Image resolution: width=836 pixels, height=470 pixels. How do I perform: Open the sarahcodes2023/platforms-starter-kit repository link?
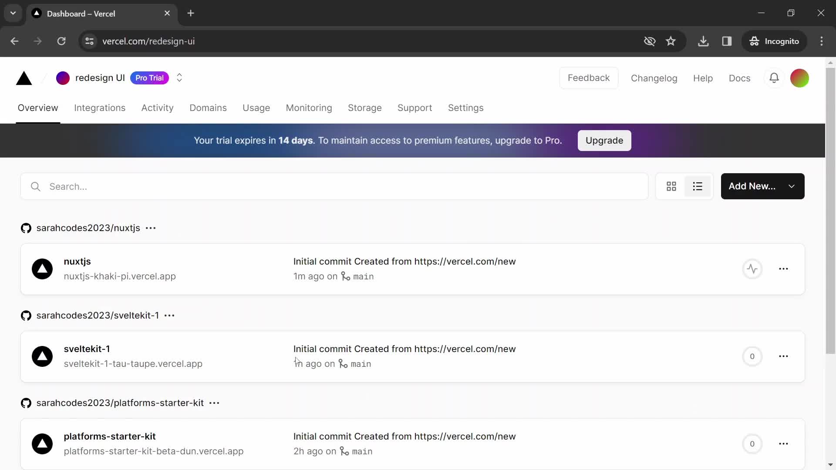pyautogui.click(x=120, y=403)
